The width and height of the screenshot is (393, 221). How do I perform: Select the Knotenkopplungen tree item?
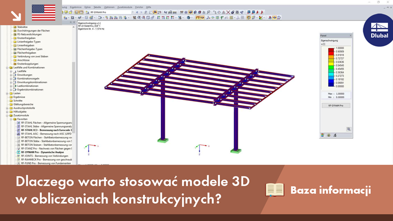click(27, 64)
